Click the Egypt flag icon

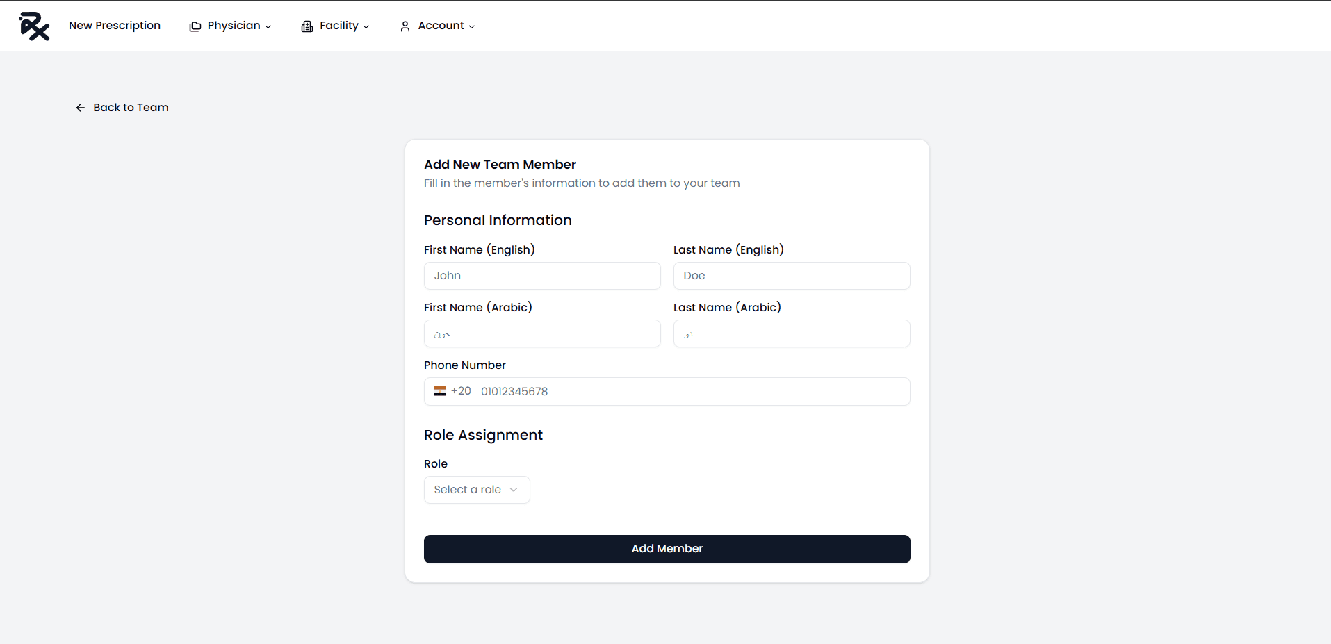tap(440, 391)
